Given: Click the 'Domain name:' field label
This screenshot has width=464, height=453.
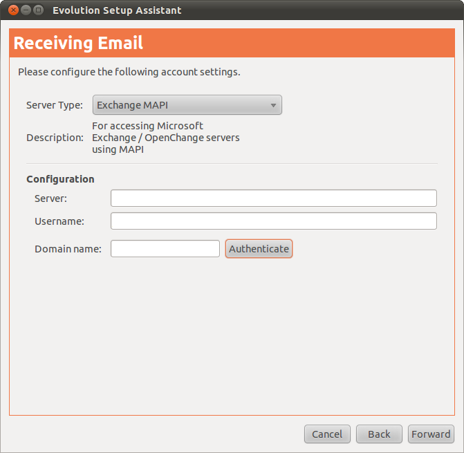Looking at the screenshot, I should (68, 249).
